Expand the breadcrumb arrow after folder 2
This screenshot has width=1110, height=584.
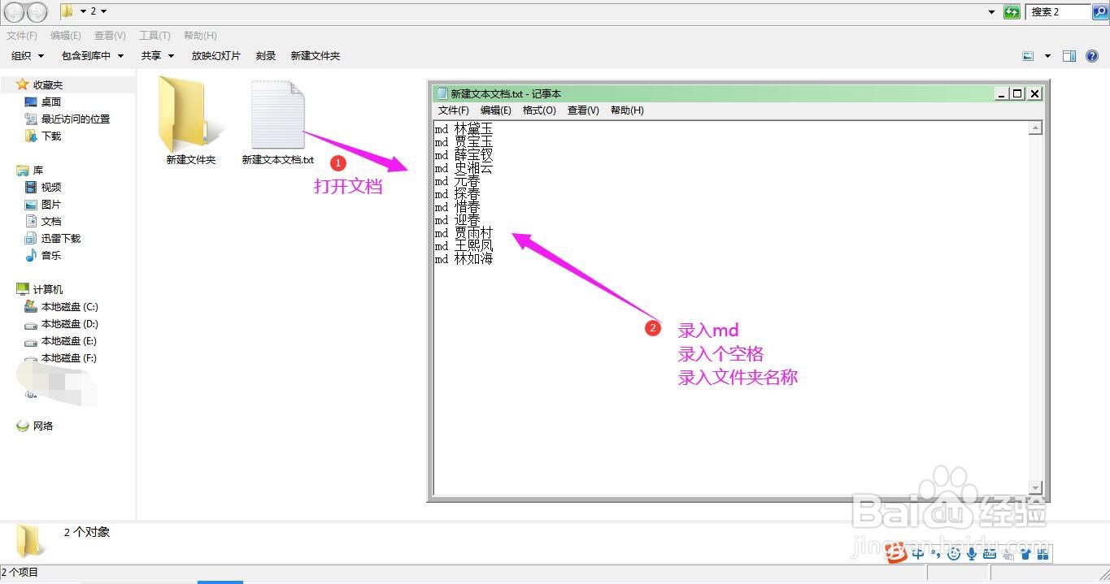click(x=103, y=11)
